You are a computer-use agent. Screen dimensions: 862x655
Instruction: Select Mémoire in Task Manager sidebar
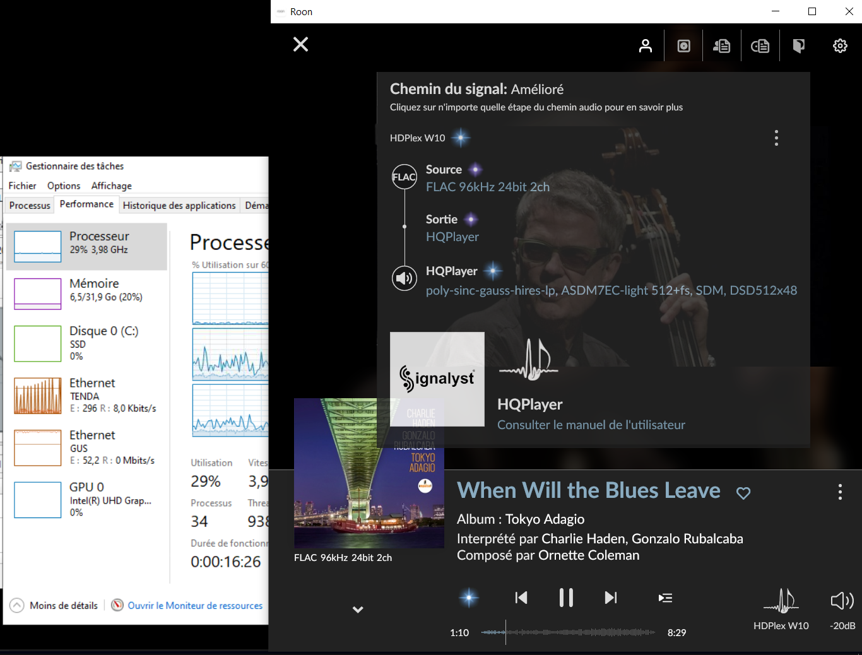tap(86, 293)
